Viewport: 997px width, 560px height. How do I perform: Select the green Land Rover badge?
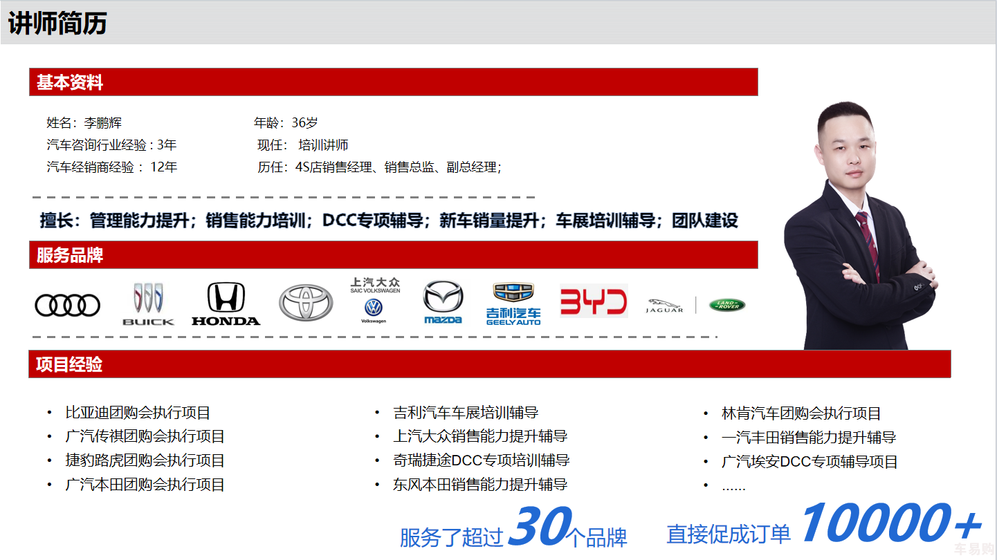(727, 305)
